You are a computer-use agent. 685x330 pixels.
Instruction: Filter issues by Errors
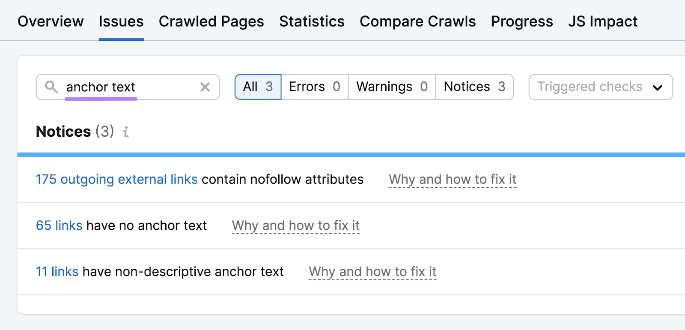click(x=314, y=87)
